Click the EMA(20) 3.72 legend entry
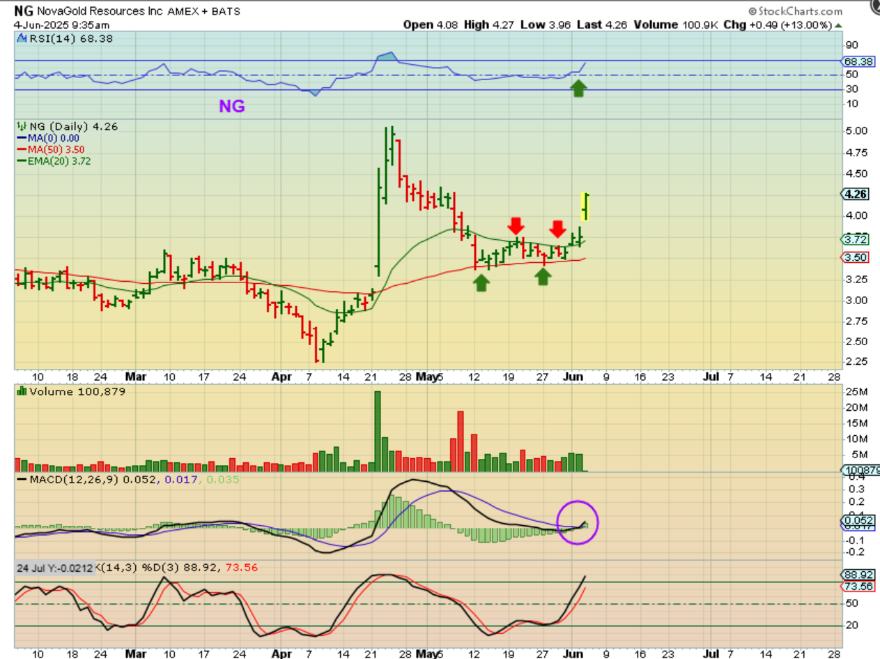The width and height of the screenshot is (880, 659). point(54,160)
